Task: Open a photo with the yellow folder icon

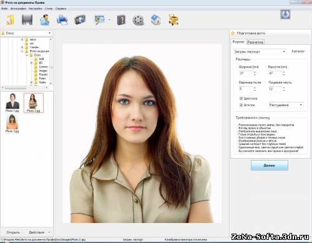Action: pos(9,20)
